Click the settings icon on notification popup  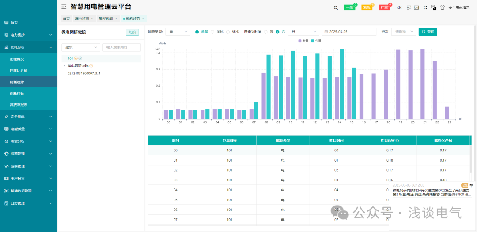471,185
